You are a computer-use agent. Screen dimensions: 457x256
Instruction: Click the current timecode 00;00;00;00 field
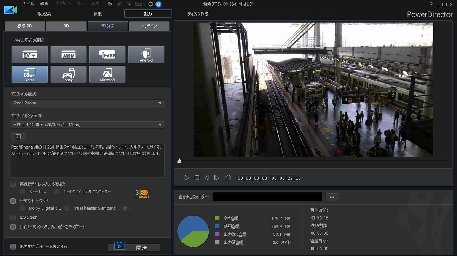(252, 178)
